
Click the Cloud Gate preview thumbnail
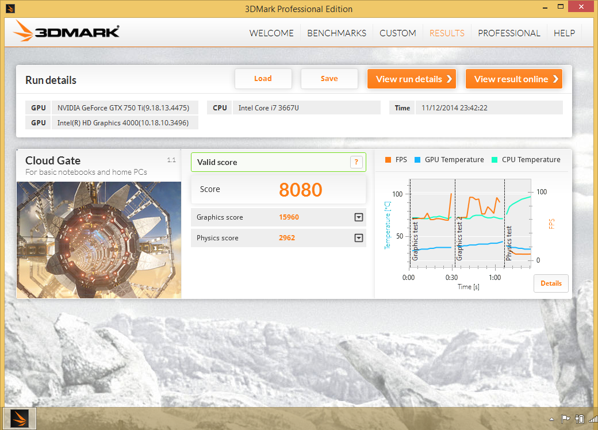click(x=99, y=240)
